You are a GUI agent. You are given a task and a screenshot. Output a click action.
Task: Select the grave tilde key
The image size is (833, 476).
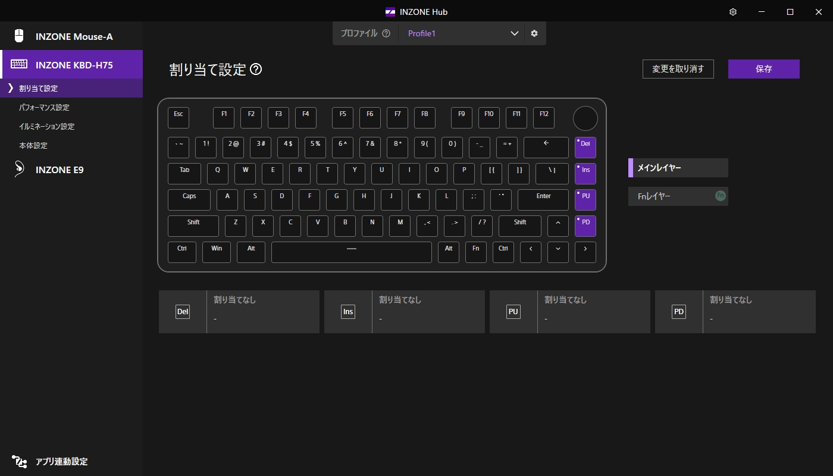tap(178, 148)
